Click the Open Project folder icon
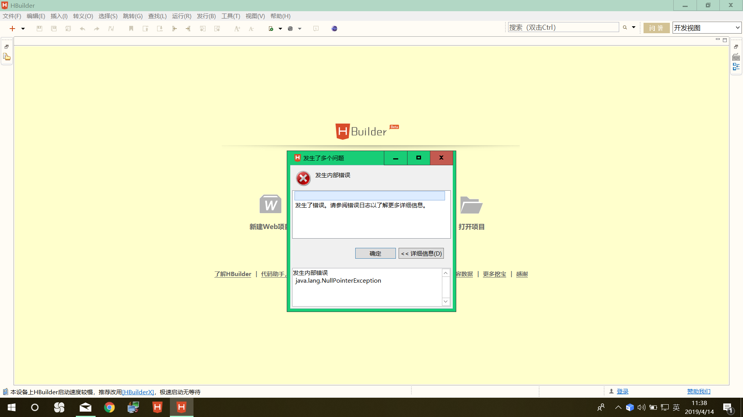Screen dimensions: 743x417 click(x=471, y=205)
